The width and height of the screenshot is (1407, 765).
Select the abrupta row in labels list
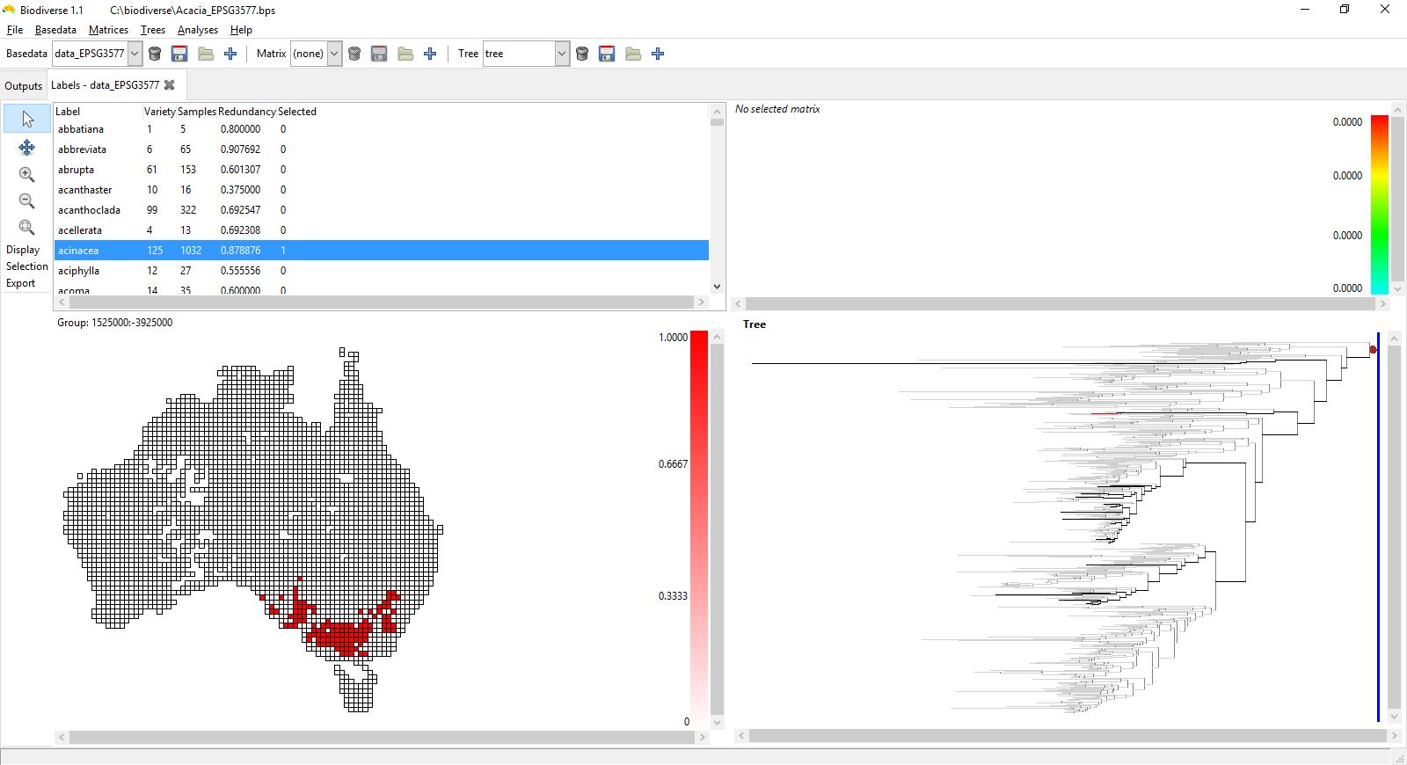pyautogui.click(x=77, y=170)
